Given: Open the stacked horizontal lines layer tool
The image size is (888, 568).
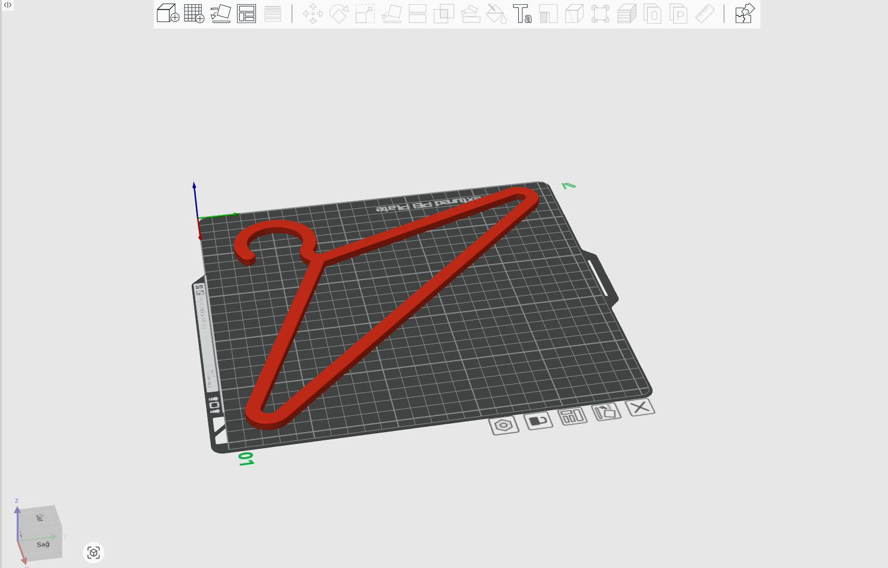Looking at the screenshot, I should pos(272,13).
